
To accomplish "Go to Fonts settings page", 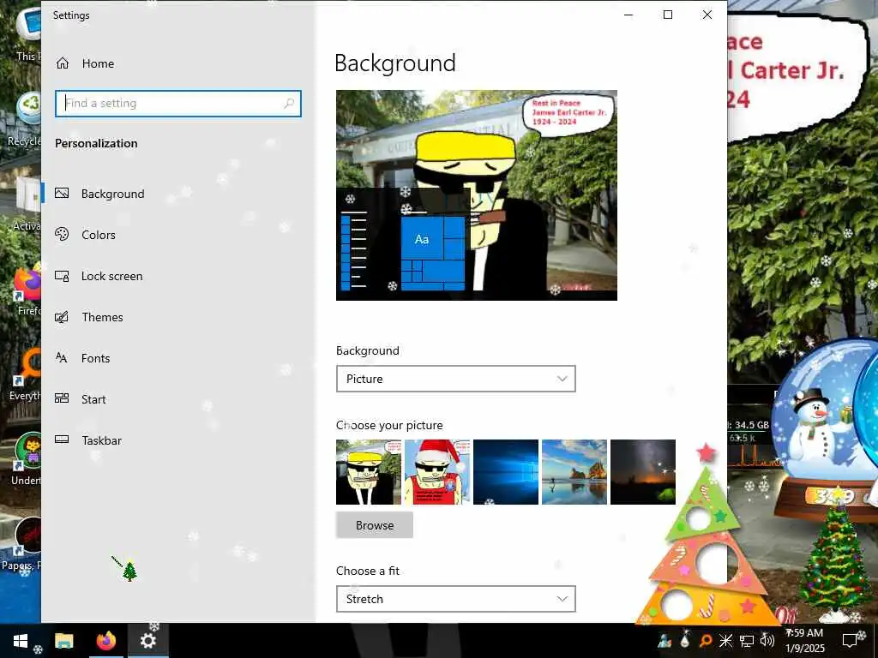I will [x=96, y=358].
